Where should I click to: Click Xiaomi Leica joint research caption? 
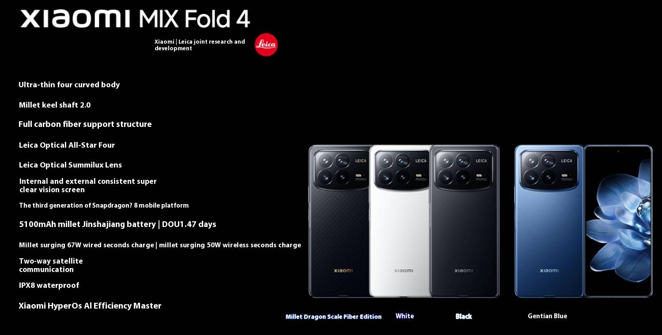click(x=200, y=45)
